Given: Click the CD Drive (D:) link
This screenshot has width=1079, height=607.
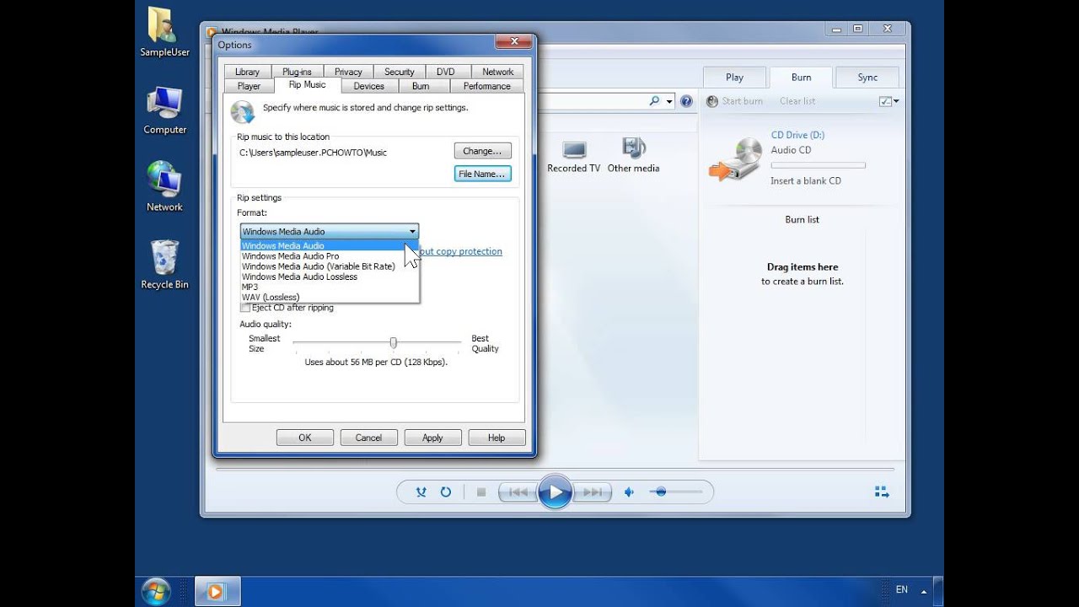Looking at the screenshot, I should coord(797,135).
